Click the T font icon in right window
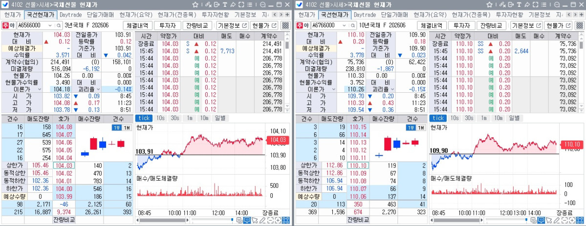The width and height of the screenshot is (586, 226). pos(519,5)
